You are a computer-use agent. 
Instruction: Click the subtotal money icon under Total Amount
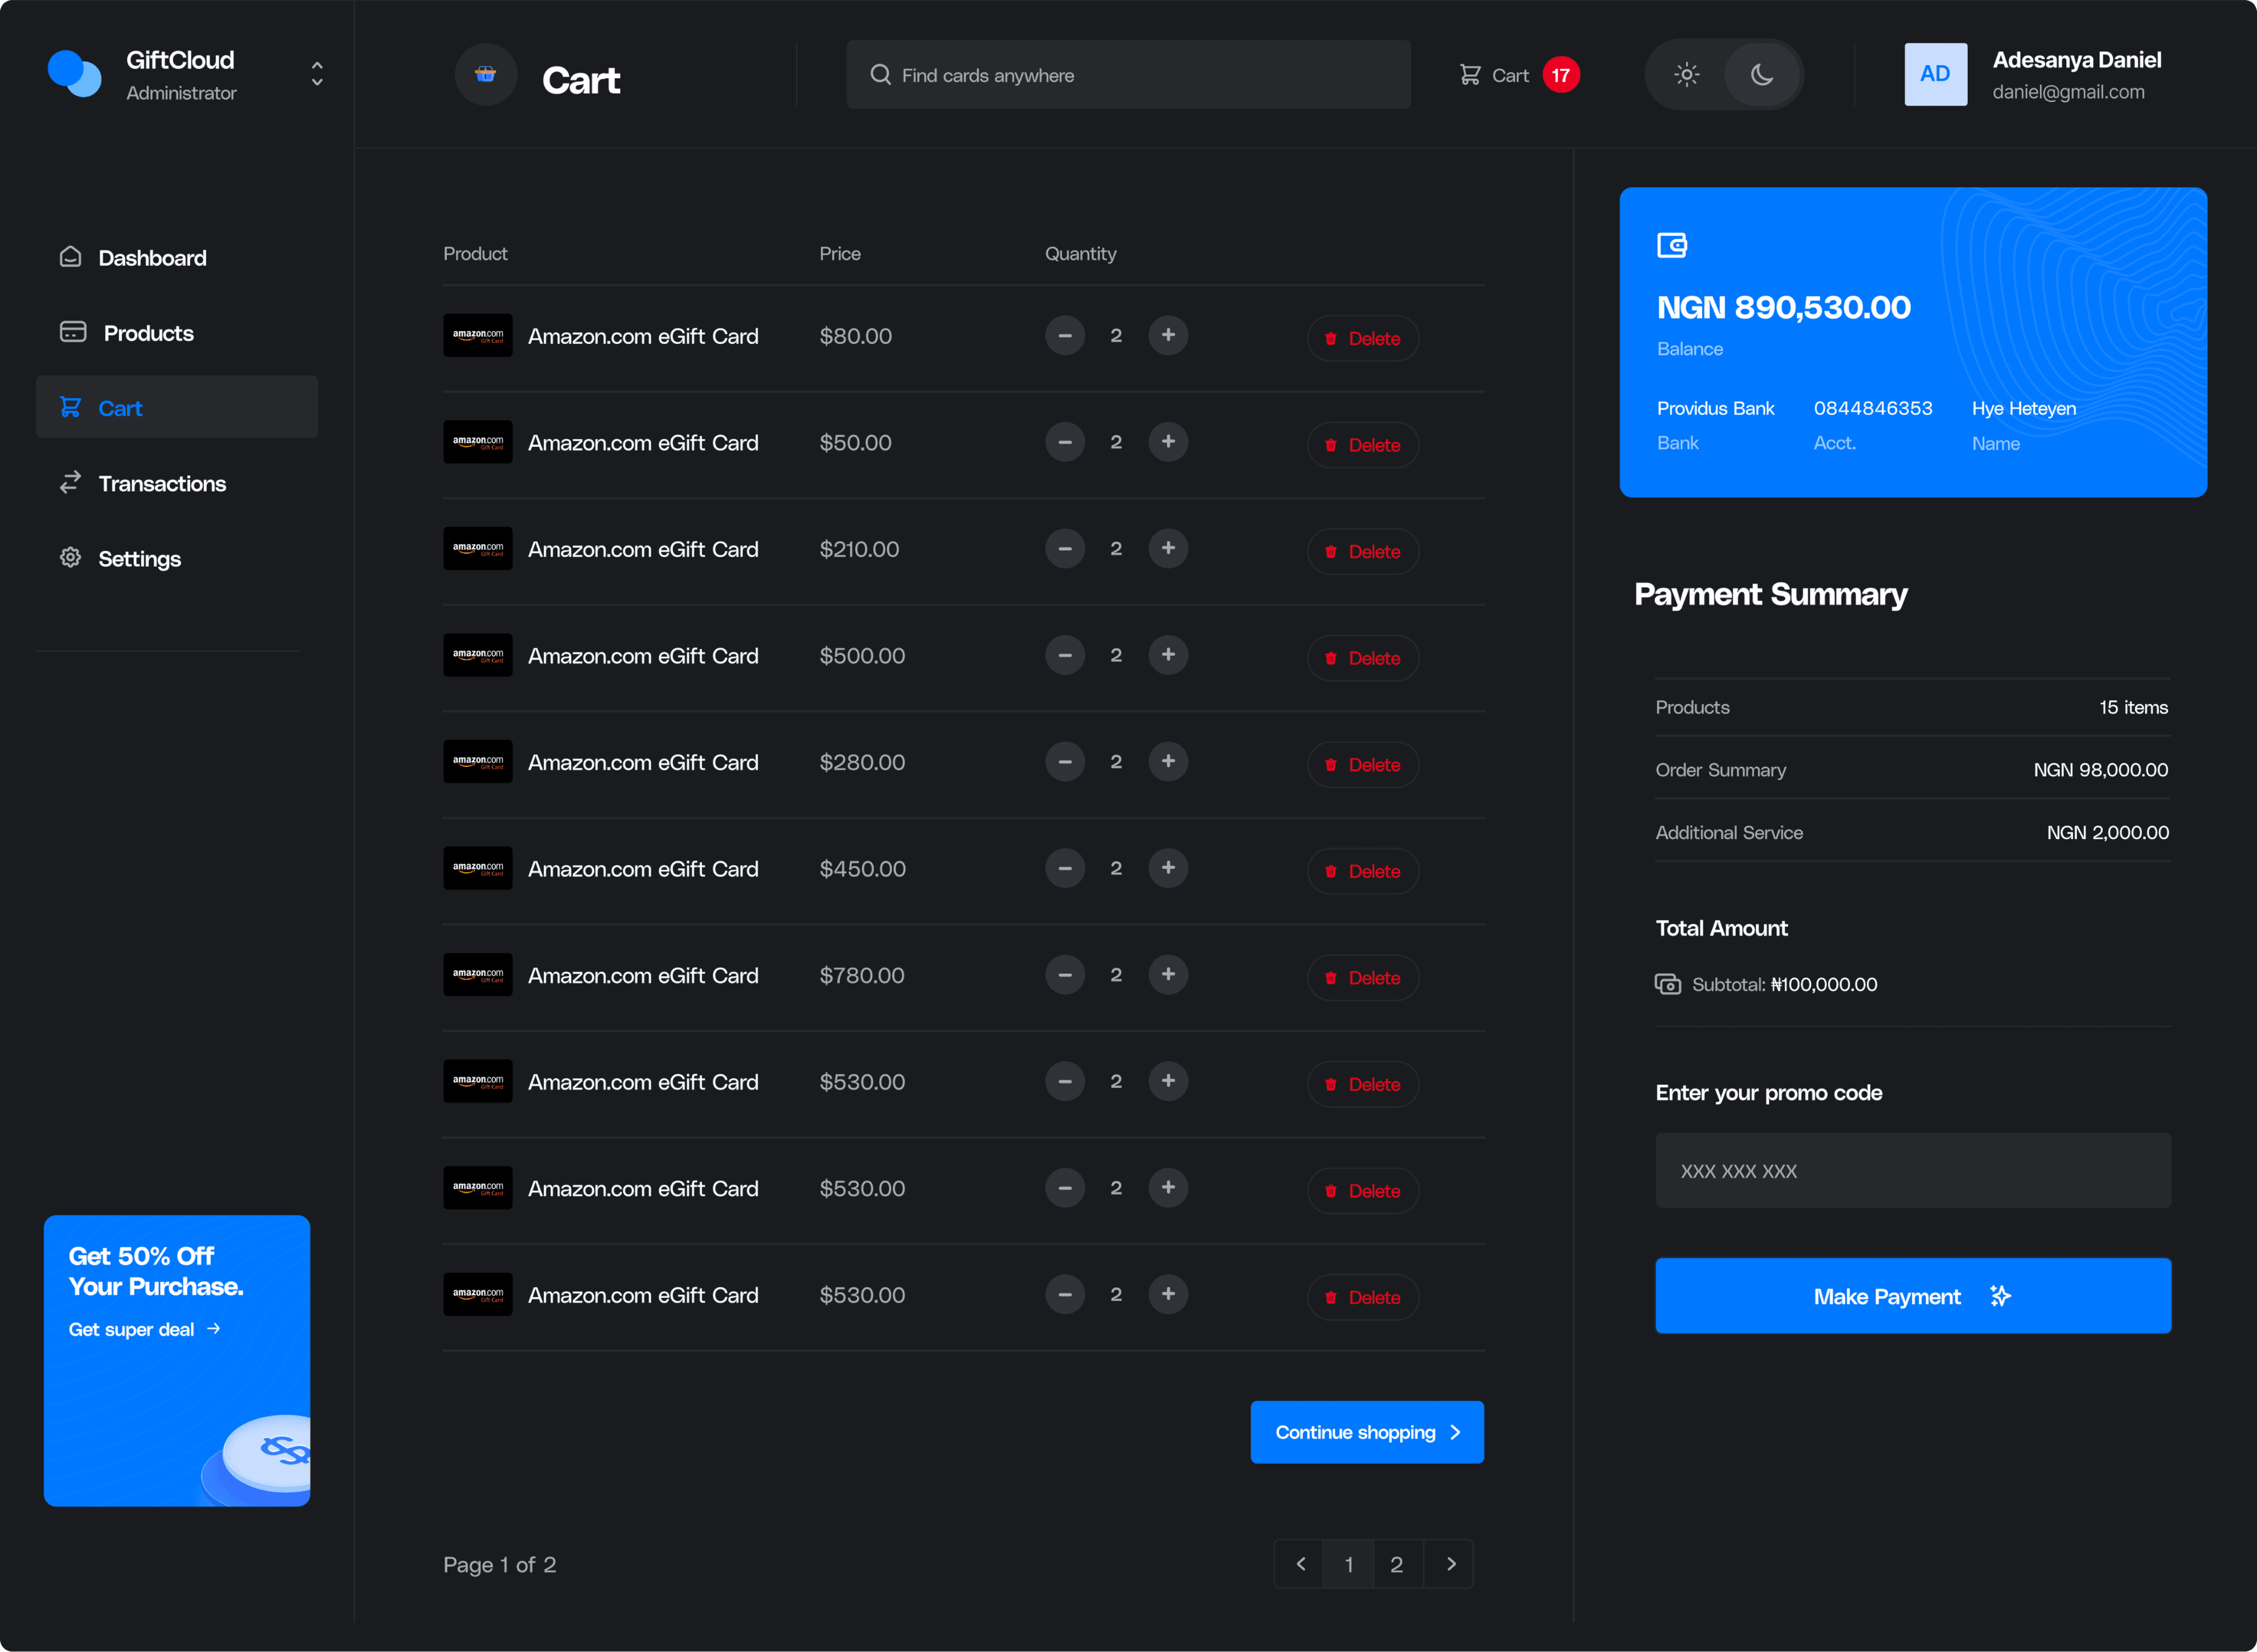click(x=1668, y=984)
